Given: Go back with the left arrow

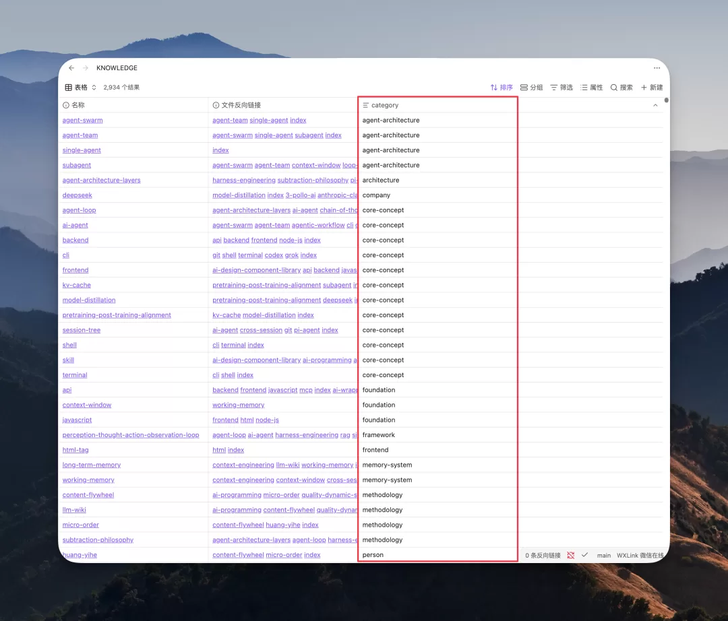Looking at the screenshot, I should (x=71, y=68).
